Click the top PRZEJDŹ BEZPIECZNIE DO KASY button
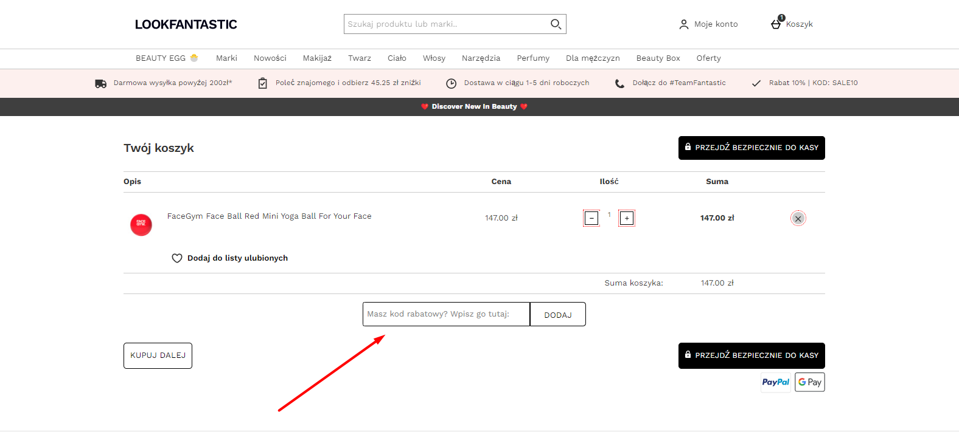This screenshot has height=432, width=959. [x=752, y=148]
